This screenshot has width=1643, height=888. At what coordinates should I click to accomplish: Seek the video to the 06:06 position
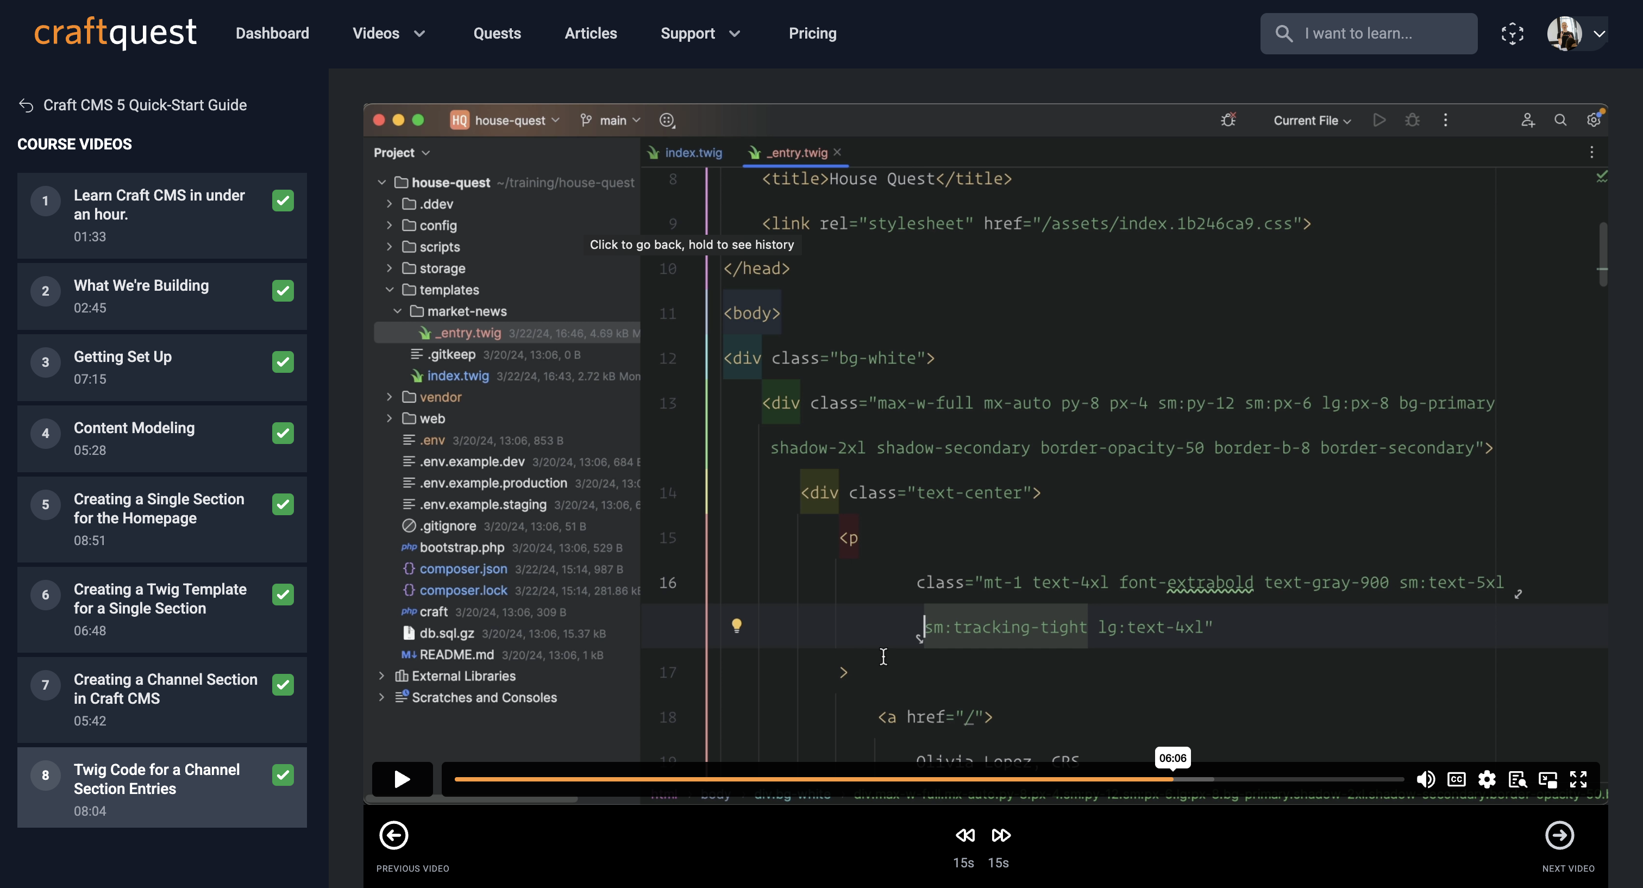tap(1174, 779)
